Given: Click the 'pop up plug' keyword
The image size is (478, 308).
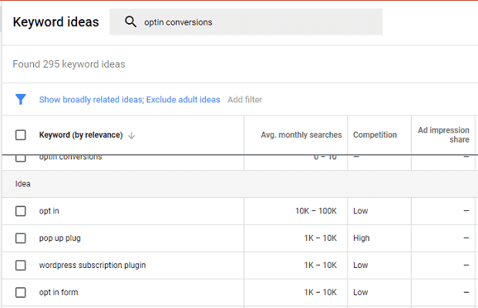Looking at the screenshot, I should click(60, 238).
